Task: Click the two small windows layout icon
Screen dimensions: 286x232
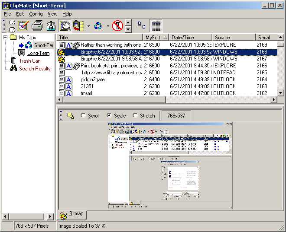Action: click(x=142, y=25)
